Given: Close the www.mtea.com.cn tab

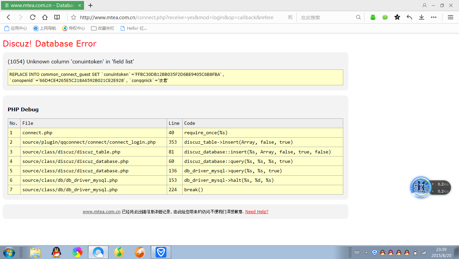Looking at the screenshot, I should (80, 5).
